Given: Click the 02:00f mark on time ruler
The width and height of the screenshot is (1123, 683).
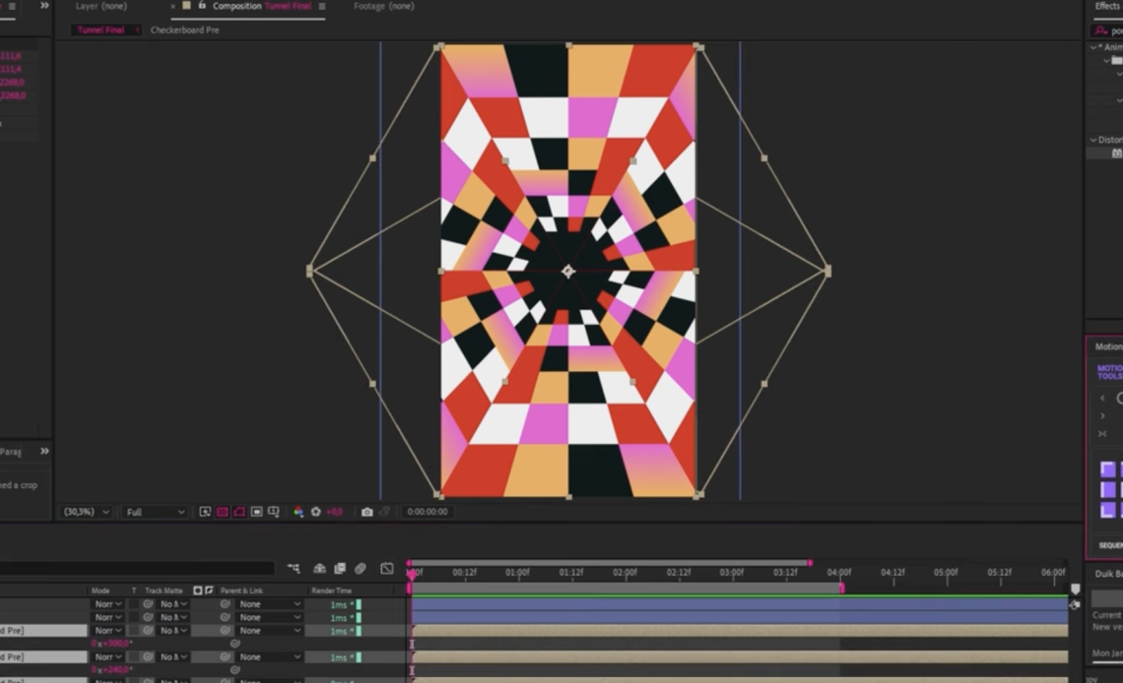Looking at the screenshot, I should pos(625,573).
